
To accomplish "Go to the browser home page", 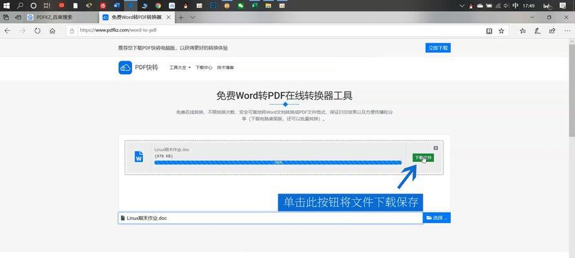I will click(x=52, y=31).
